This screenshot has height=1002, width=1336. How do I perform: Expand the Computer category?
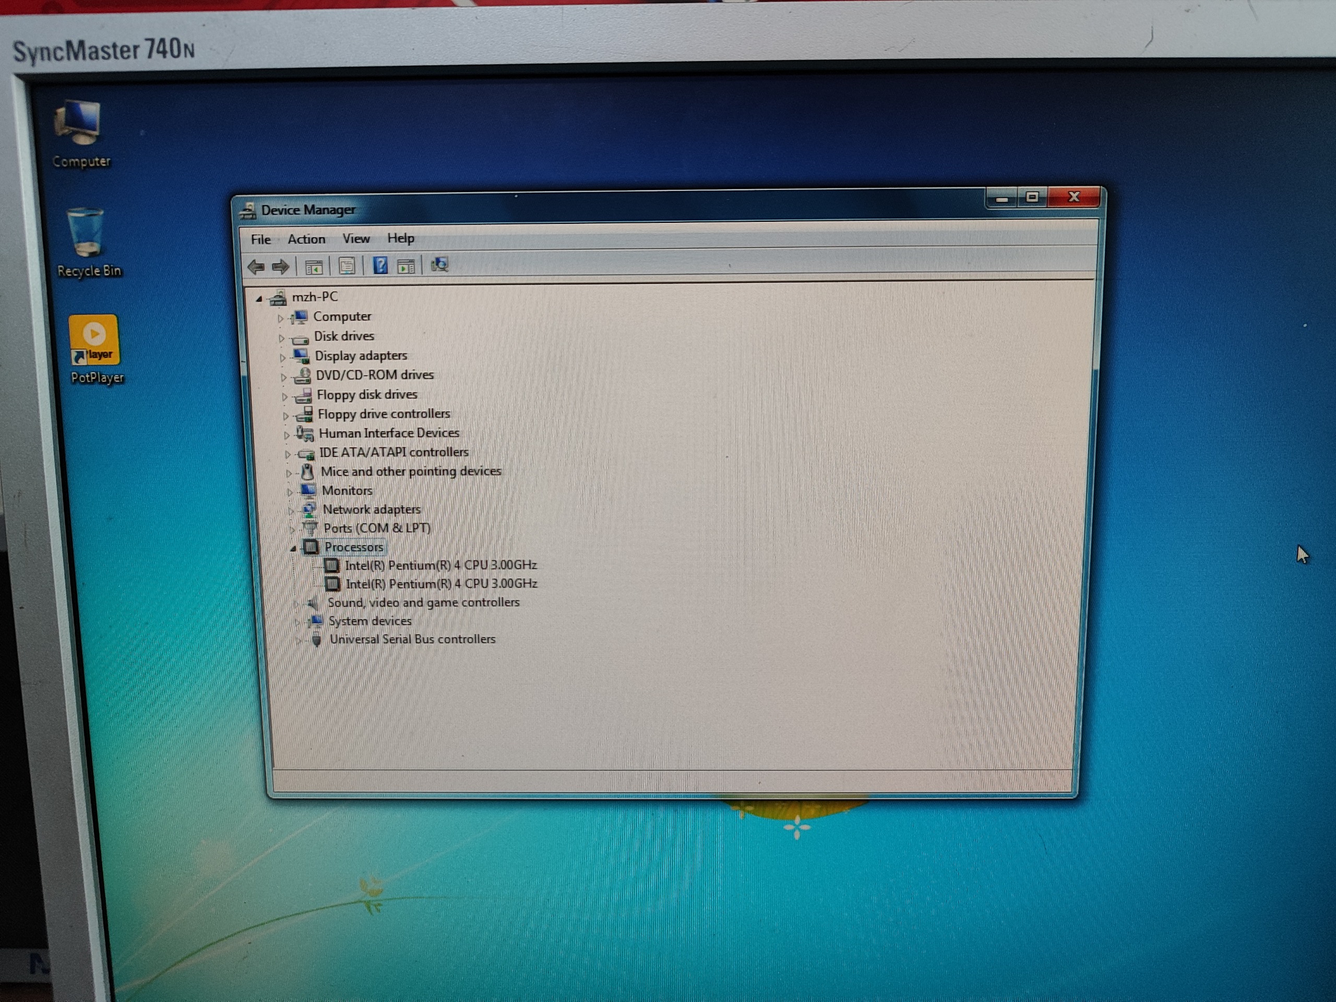[x=280, y=318]
